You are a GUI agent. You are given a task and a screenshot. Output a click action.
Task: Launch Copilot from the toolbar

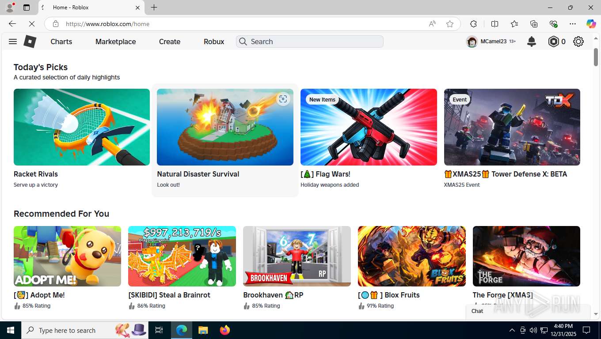tap(591, 24)
